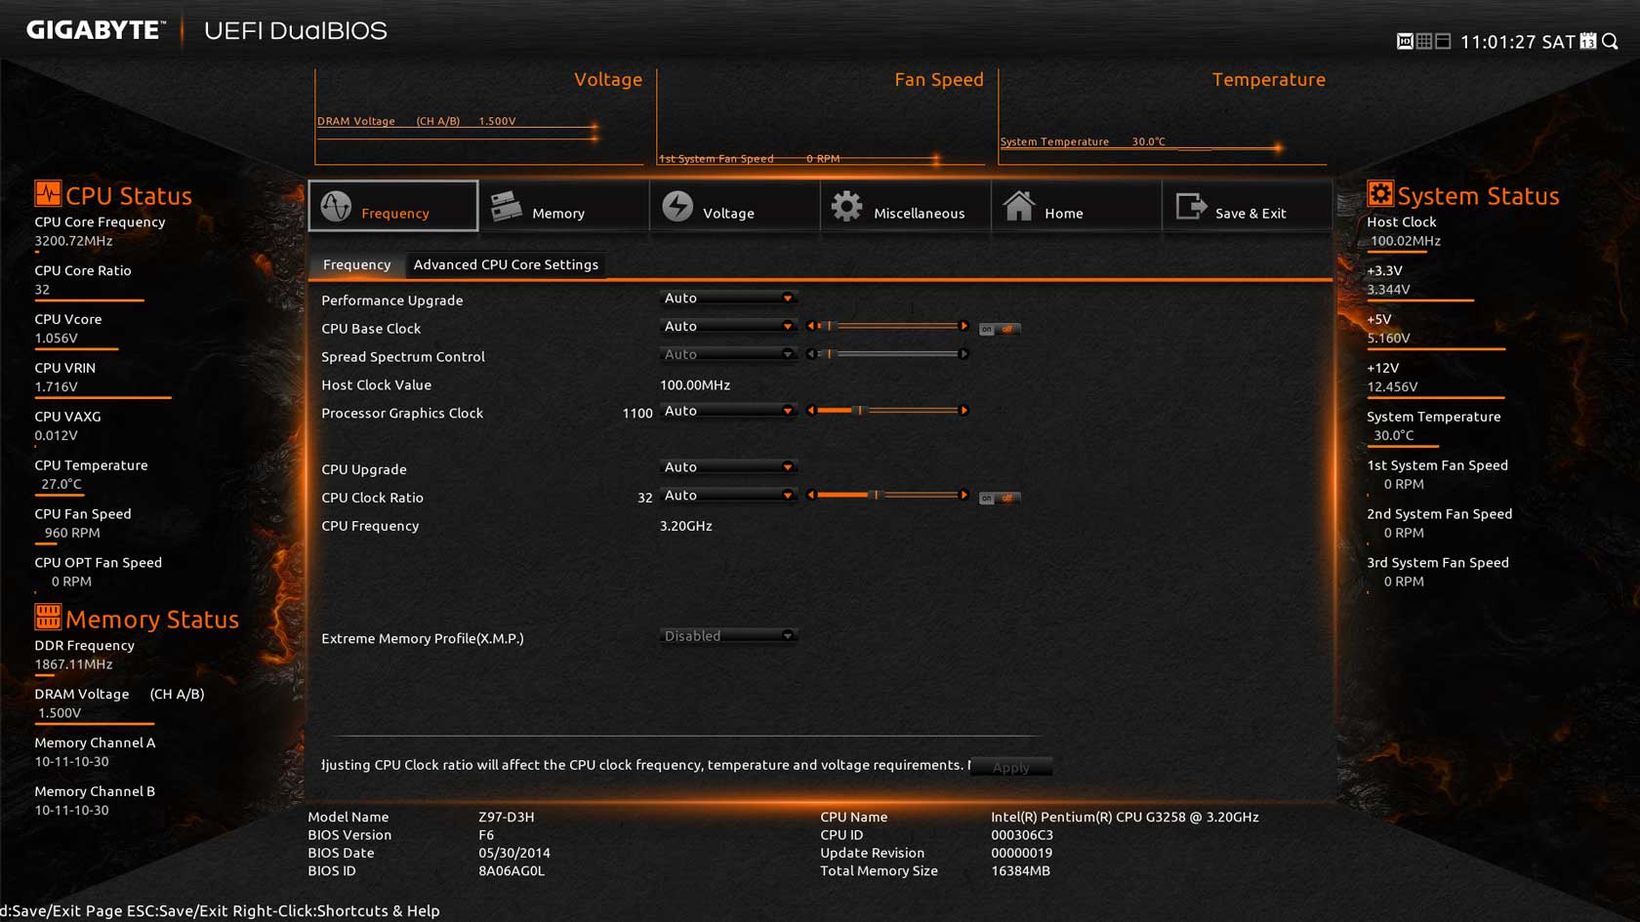Switch to the grid layout view icon
The height and width of the screenshot is (922, 1640).
click(1424, 41)
